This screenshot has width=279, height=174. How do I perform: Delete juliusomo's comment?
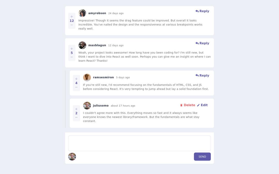click(x=188, y=105)
